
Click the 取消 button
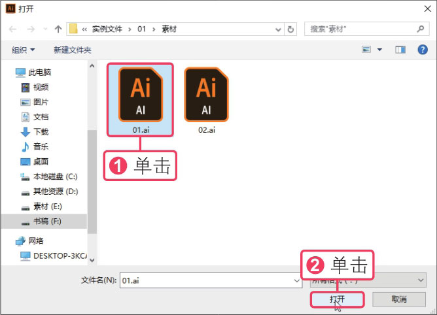point(399,299)
